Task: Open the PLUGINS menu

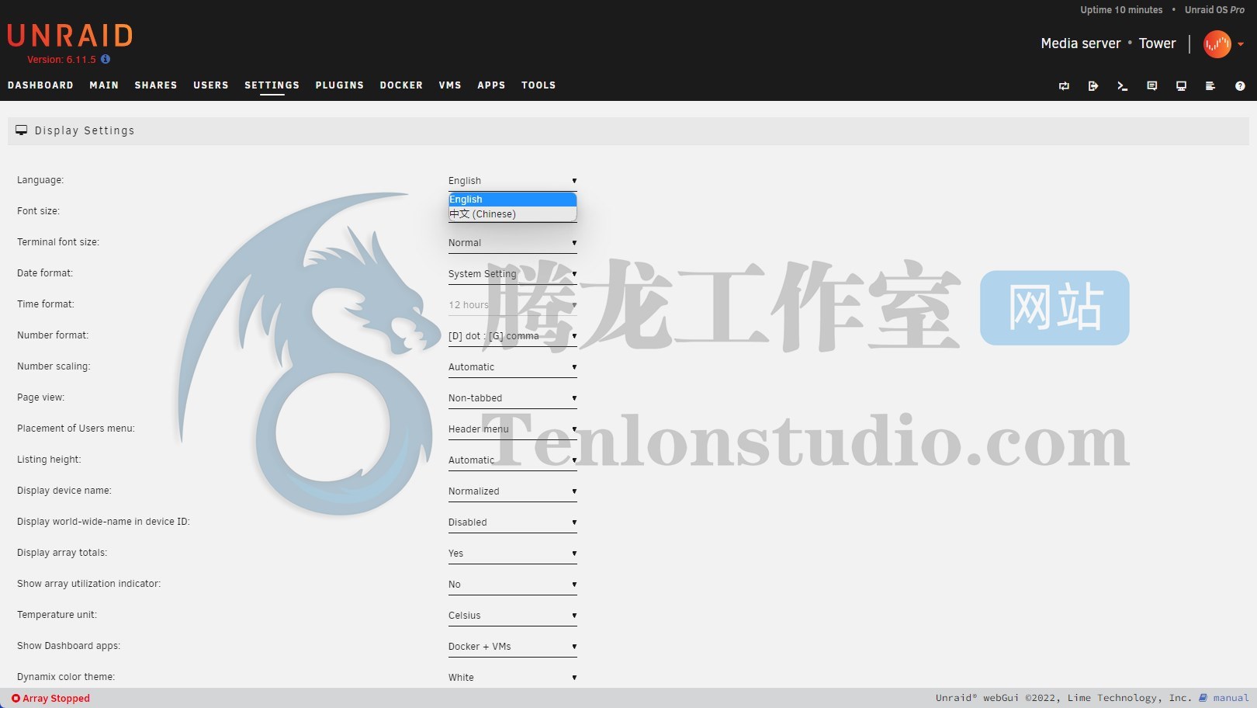Action: tap(340, 85)
